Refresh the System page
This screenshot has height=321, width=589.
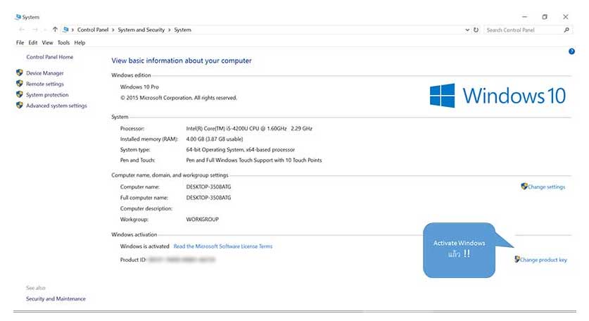476,30
